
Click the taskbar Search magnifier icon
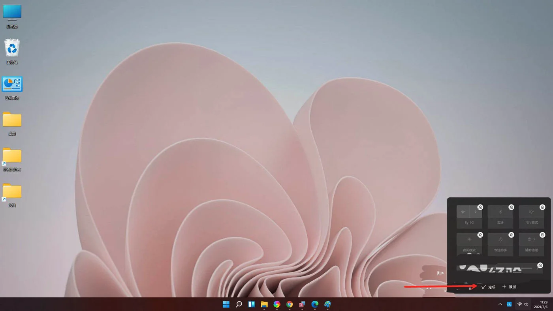tap(239, 304)
